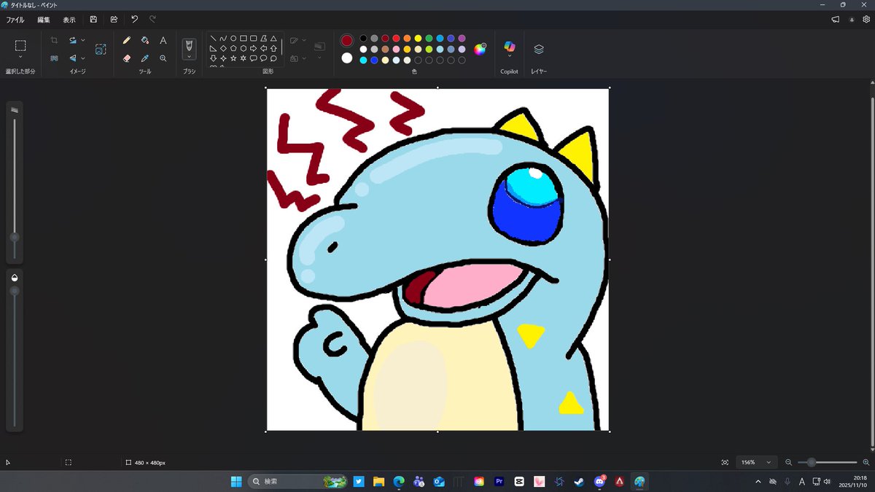Pick the black color swatch

(x=363, y=38)
